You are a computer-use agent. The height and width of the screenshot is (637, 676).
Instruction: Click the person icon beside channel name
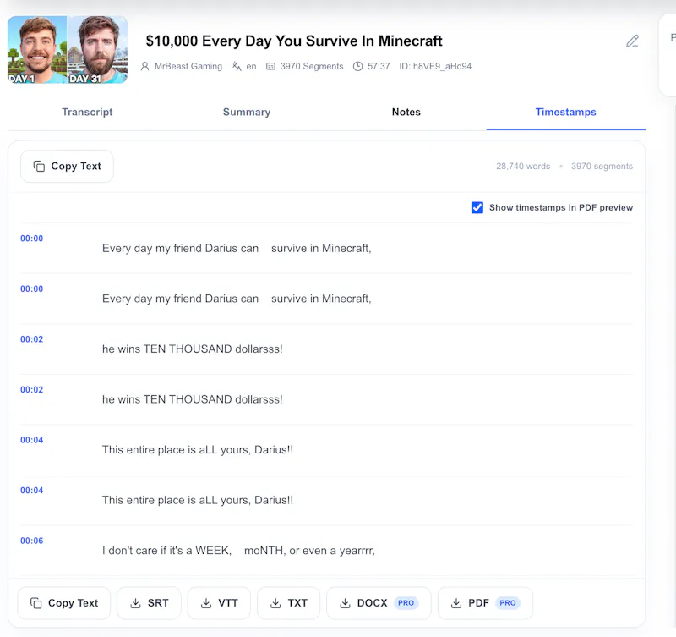tap(144, 66)
